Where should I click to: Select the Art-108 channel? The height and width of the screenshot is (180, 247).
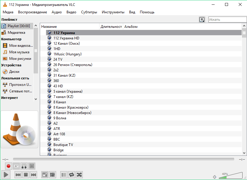[x=141, y=134]
